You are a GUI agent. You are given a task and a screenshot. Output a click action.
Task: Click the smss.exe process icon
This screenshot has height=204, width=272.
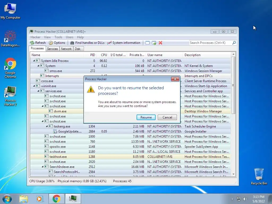pyautogui.click(x=46, y=71)
